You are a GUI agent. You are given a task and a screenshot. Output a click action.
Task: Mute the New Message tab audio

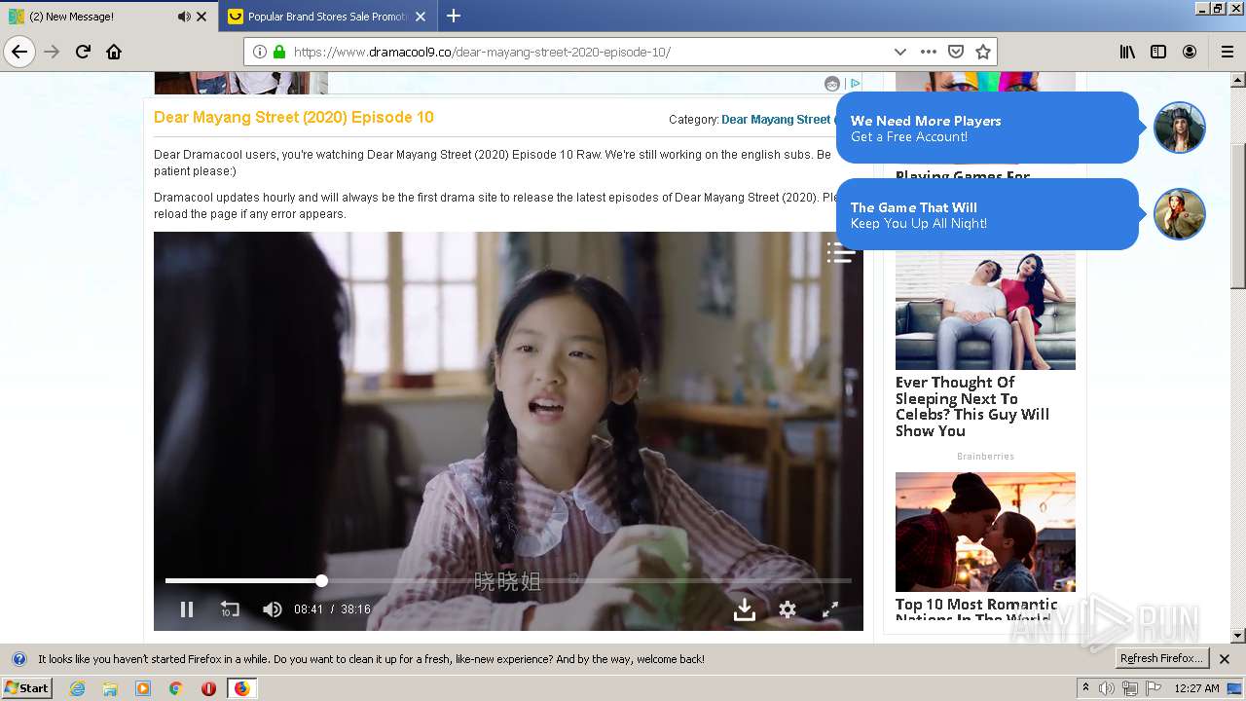tap(184, 17)
